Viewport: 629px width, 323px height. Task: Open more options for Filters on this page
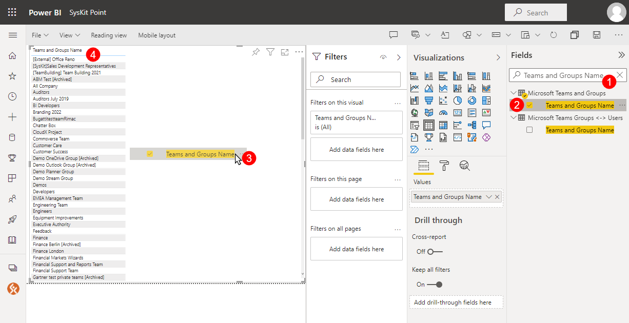coord(398,179)
